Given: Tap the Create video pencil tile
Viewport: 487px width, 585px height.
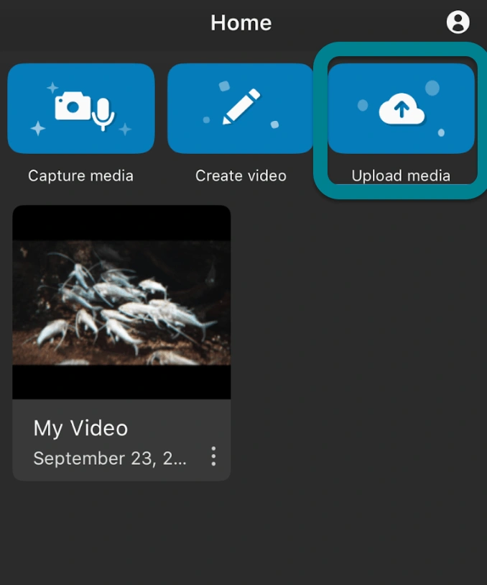Looking at the screenshot, I should tap(241, 108).
